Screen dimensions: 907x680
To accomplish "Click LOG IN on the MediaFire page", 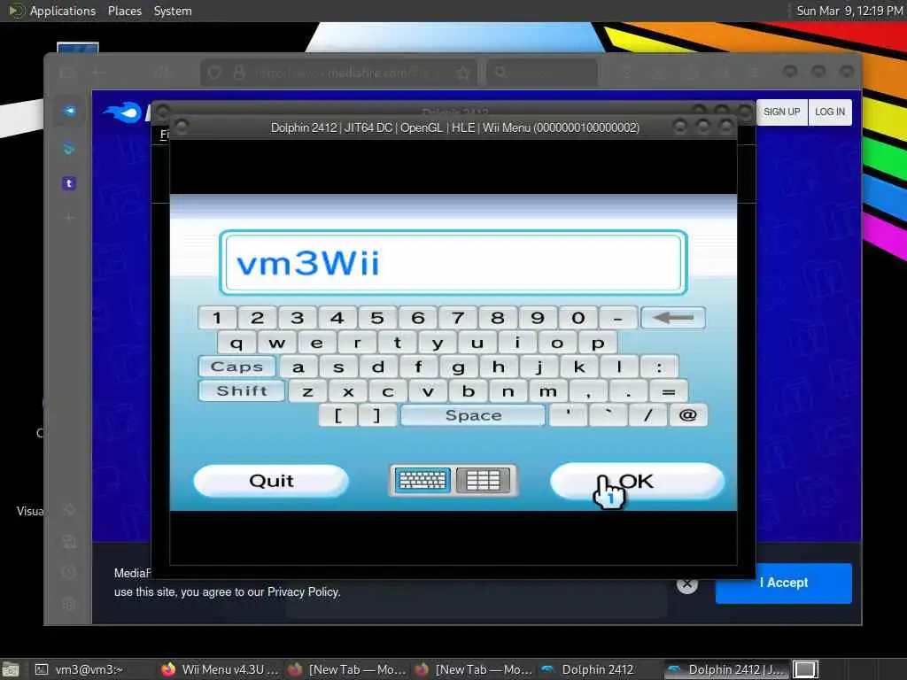I will 830,112.
